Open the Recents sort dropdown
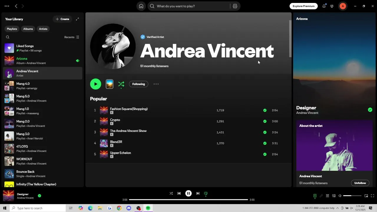Image resolution: width=377 pixels, height=212 pixels. pos(72,37)
